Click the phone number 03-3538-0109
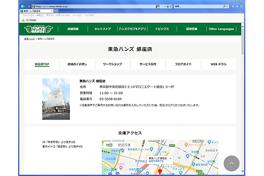The width and height of the screenshot is (264, 176). (x=110, y=99)
